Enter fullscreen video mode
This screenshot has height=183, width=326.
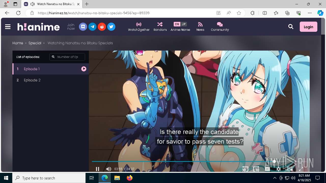[301, 169]
